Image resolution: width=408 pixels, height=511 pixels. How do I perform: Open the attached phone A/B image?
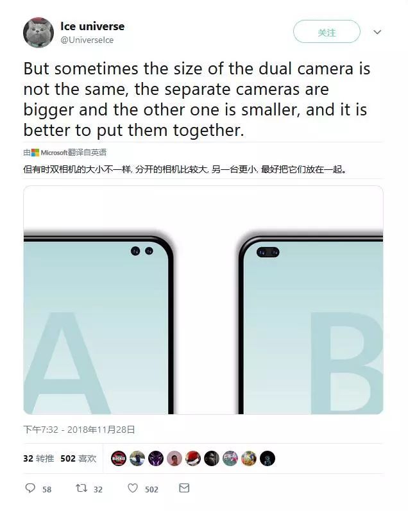(203, 300)
